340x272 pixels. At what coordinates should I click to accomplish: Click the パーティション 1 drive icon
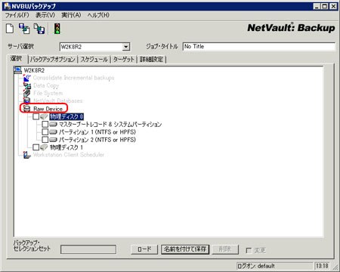[53, 131]
